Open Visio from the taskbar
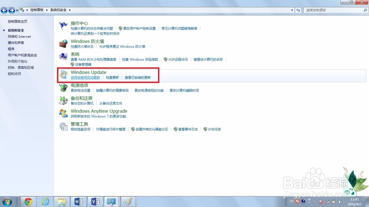 pos(95,202)
